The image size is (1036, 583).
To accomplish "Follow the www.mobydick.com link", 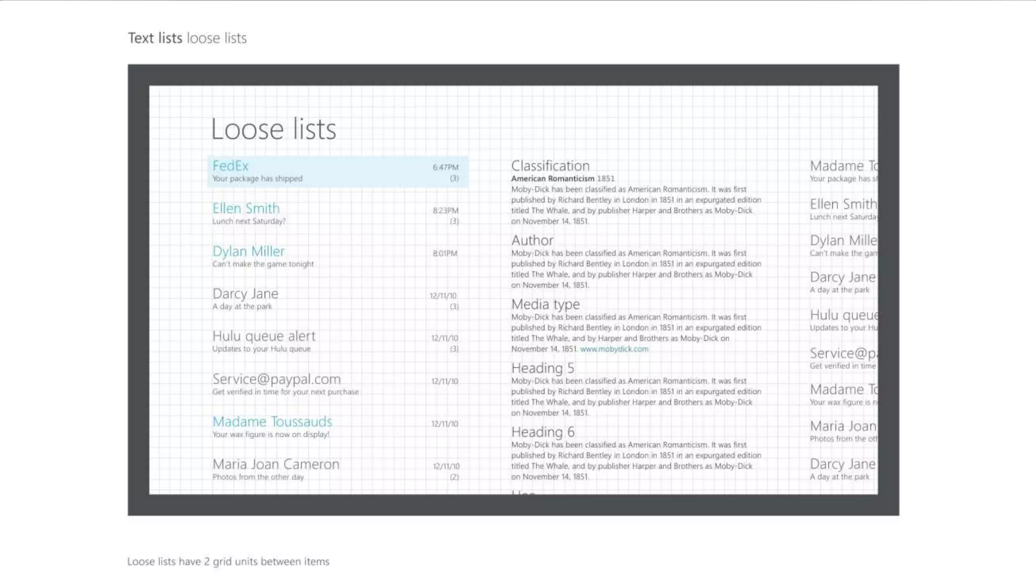I will [614, 349].
